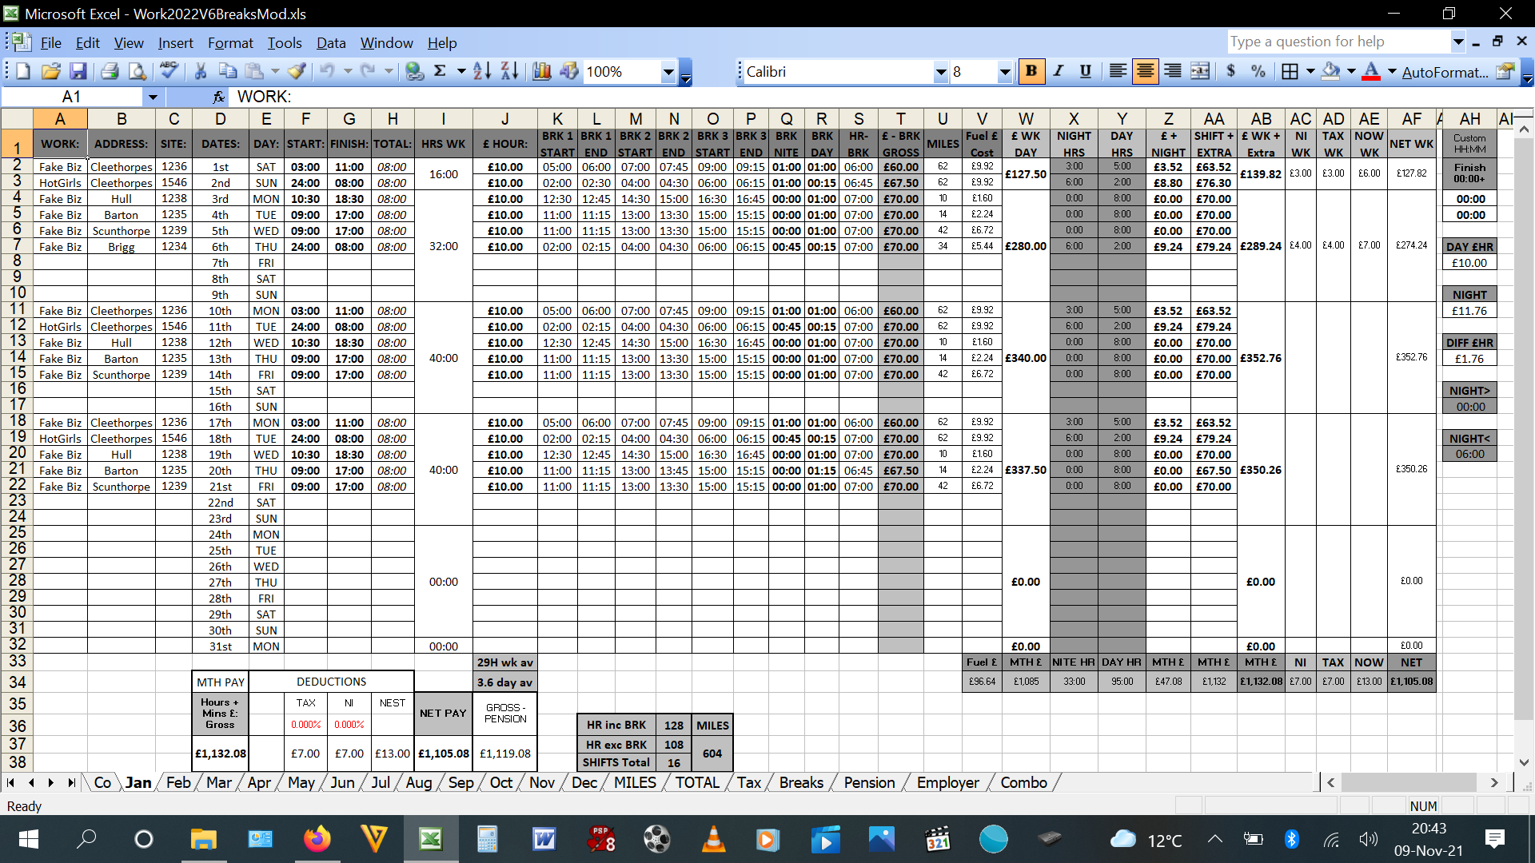1535x863 pixels.
Task: Toggle bold formatting off
Action: click(1032, 71)
